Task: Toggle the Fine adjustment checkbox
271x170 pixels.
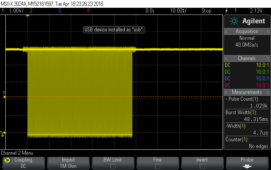Action: [x=158, y=166]
